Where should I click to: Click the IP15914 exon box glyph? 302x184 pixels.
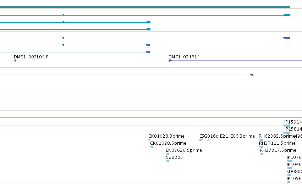[287, 126]
